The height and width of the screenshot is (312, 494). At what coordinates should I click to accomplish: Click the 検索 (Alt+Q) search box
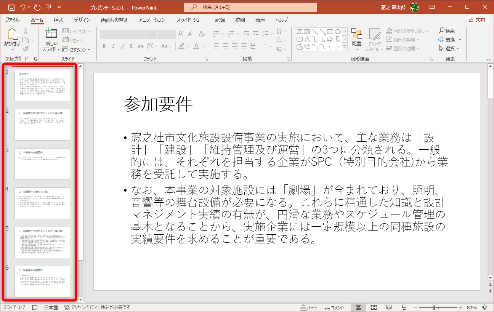[250, 7]
